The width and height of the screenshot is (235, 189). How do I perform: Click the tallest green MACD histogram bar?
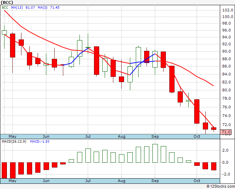pyautogui.click(x=155, y=153)
